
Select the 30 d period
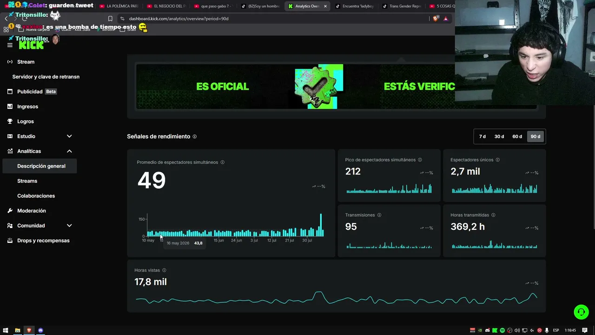[x=499, y=136]
